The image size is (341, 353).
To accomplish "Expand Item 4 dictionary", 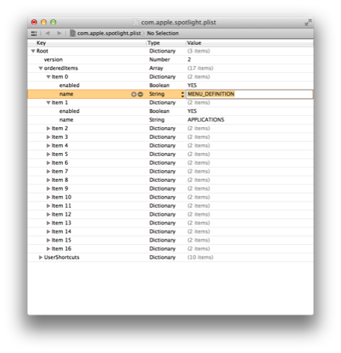I will (49, 146).
